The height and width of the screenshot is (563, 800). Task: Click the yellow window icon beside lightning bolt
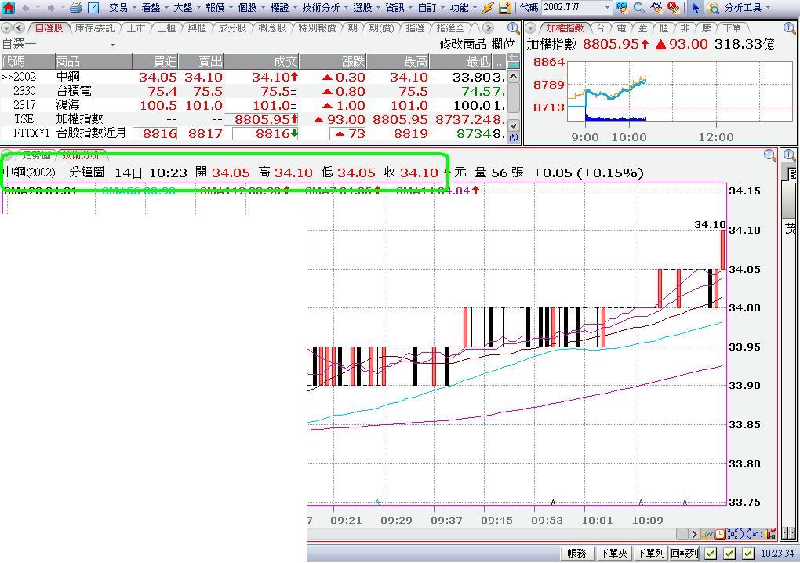[x=505, y=8]
